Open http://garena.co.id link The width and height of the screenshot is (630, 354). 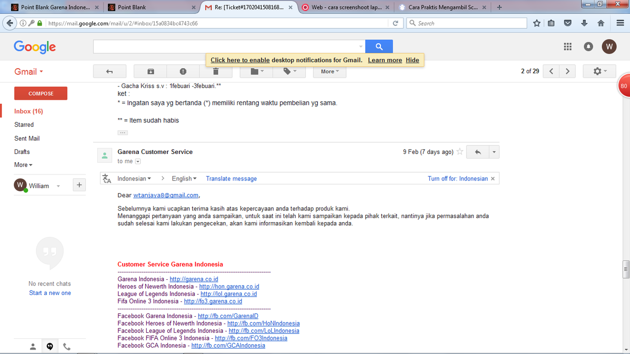(194, 279)
